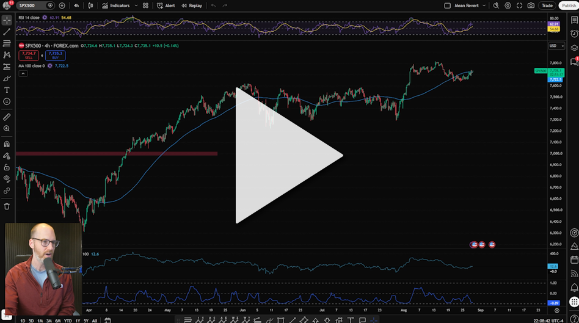Start bar Replay mode

point(192,5)
